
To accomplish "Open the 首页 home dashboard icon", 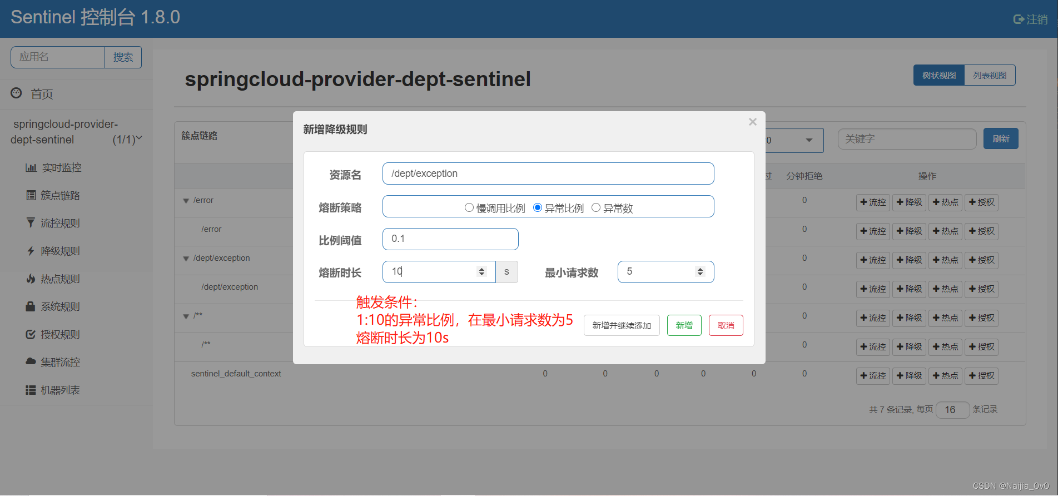I will click(x=16, y=93).
